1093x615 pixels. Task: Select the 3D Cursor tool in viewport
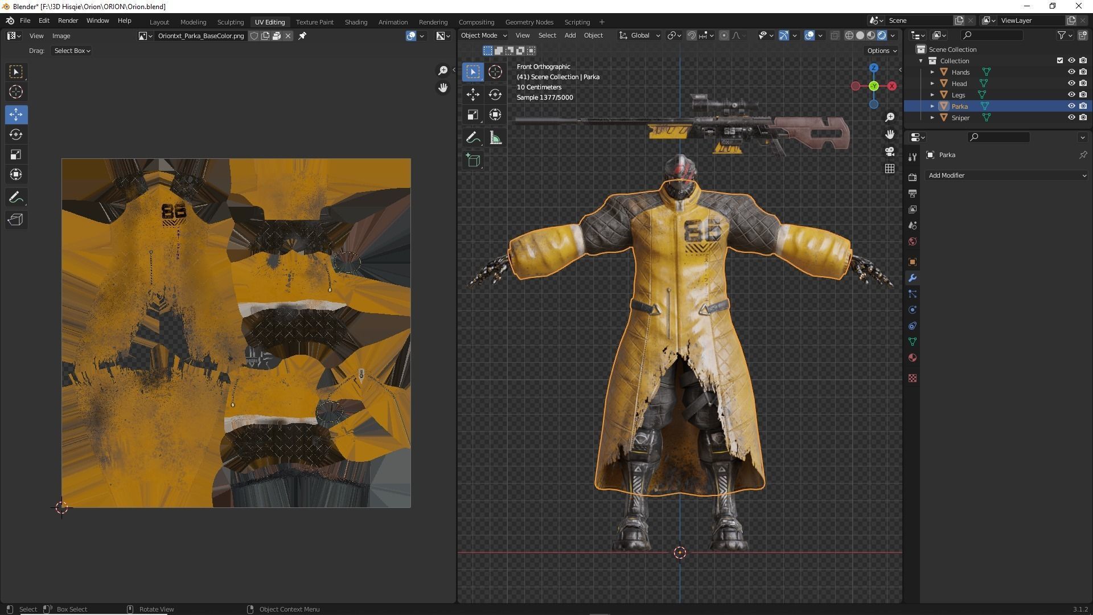tap(495, 72)
